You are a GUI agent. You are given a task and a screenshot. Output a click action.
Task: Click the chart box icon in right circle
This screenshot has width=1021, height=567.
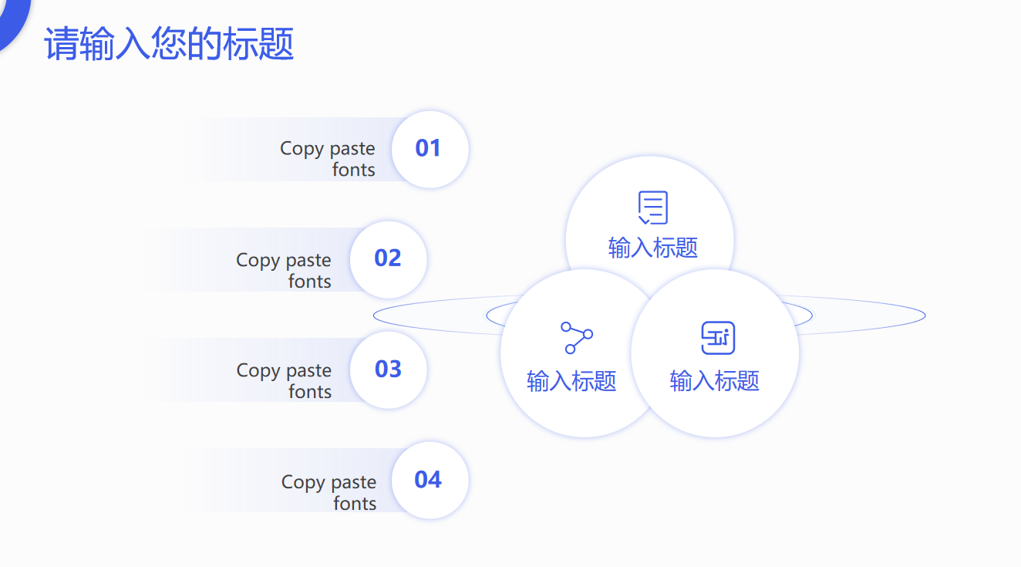point(718,338)
